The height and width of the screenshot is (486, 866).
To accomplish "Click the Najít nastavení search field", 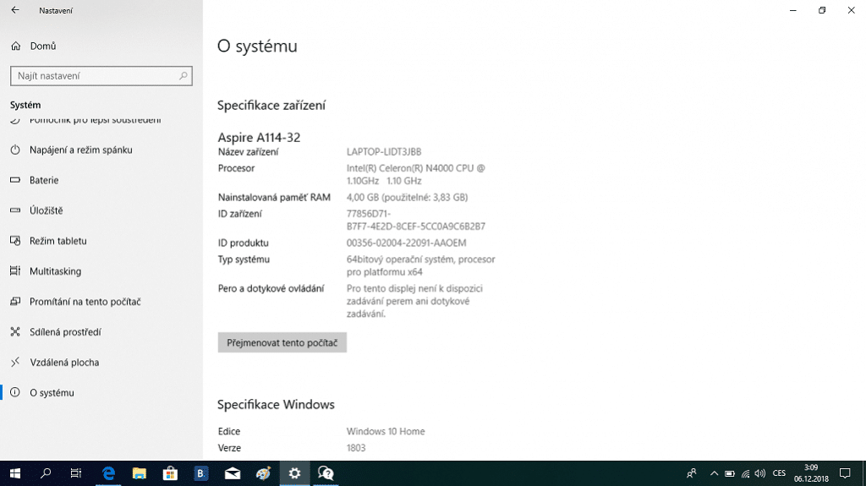I will (x=101, y=76).
